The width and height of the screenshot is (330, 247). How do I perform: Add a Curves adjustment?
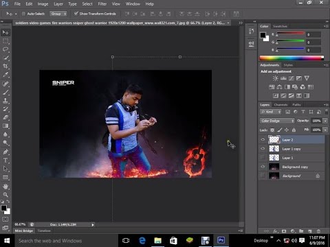[x=291, y=78]
